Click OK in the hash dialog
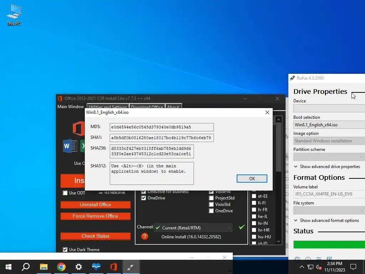The height and width of the screenshot is (274, 365). (252, 179)
